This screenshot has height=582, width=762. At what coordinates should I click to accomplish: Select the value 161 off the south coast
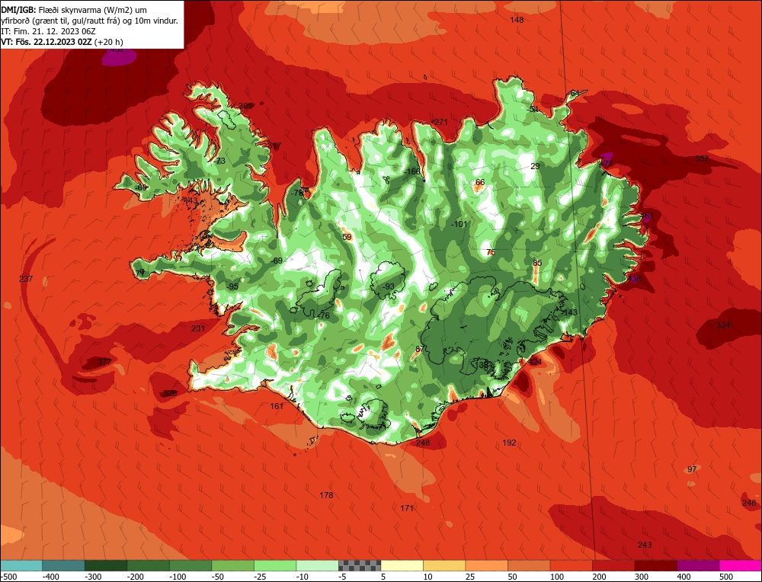pos(276,406)
